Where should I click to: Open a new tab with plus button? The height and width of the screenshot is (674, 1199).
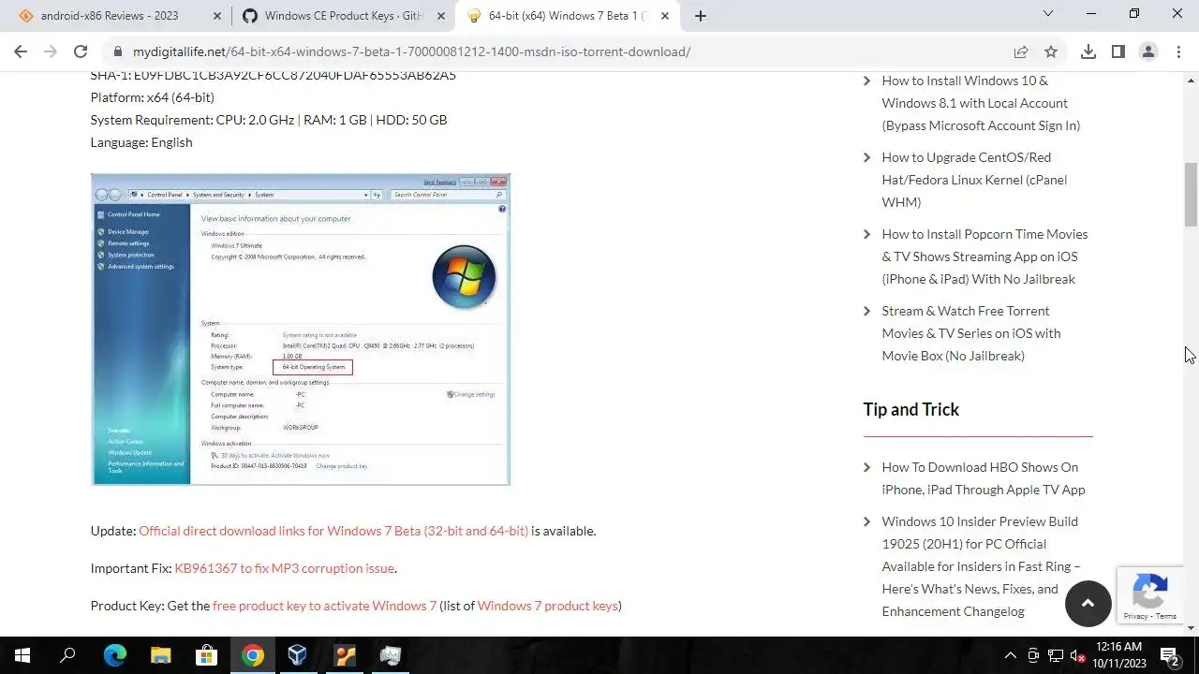pos(701,15)
